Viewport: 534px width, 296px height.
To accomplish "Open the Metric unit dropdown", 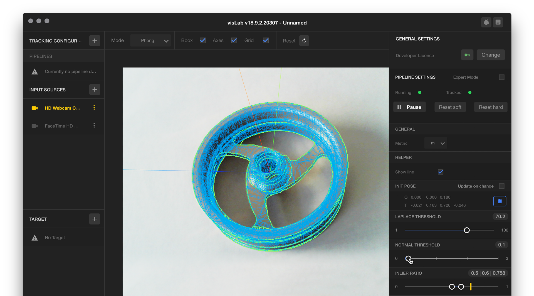I will click(x=436, y=143).
